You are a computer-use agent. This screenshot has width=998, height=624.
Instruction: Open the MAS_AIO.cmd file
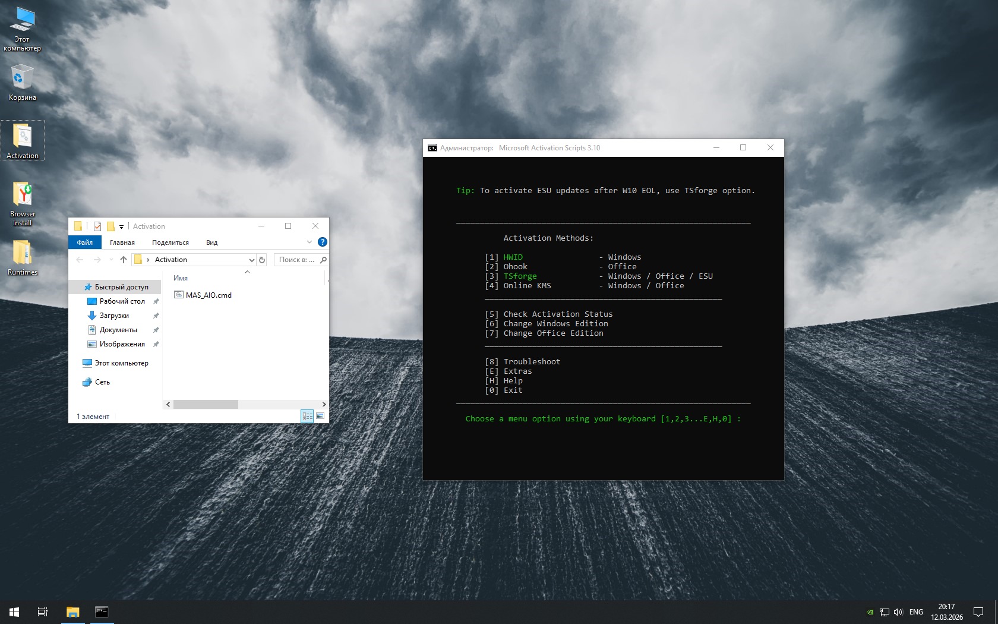click(x=208, y=295)
